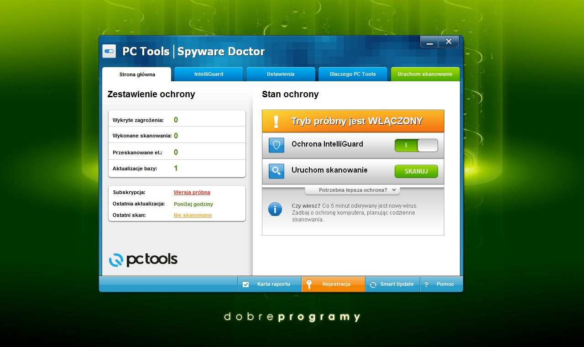Viewport: 584px width, 347px height.
Task: Click the Czy wiesz tip text
Action: 355,213
